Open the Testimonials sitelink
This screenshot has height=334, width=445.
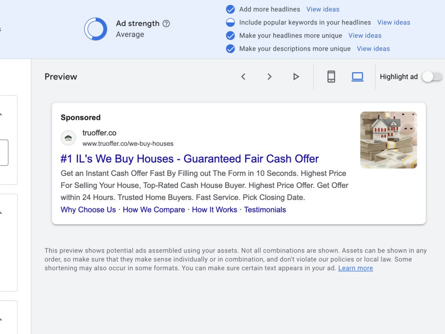coord(265,210)
